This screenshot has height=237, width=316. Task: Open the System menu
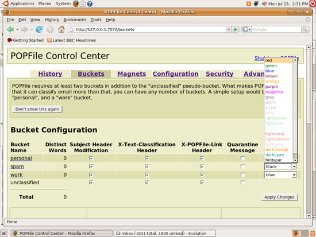pos(63,3)
